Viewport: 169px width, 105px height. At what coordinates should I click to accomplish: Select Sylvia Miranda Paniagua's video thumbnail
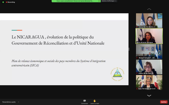(149, 36)
